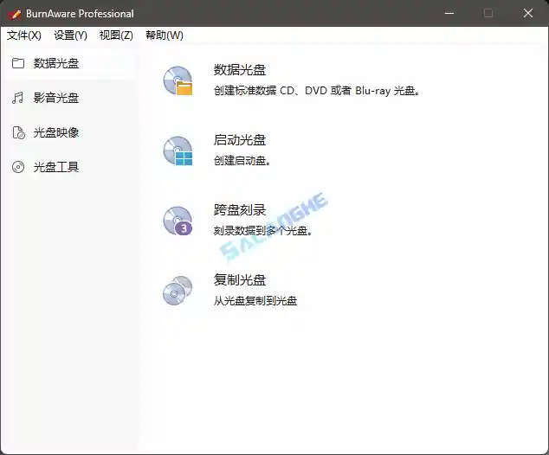
Task: Close the BurnAware Professional window
Action: pos(528,13)
